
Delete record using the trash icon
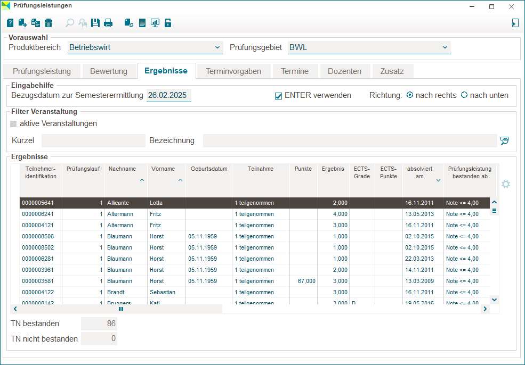49,23
